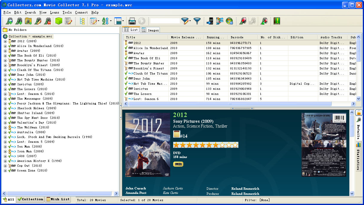The width and height of the screenshot is (364, 205).
Task: Click the edit movie icon with pencil
Action: click(x=38, y=21)
